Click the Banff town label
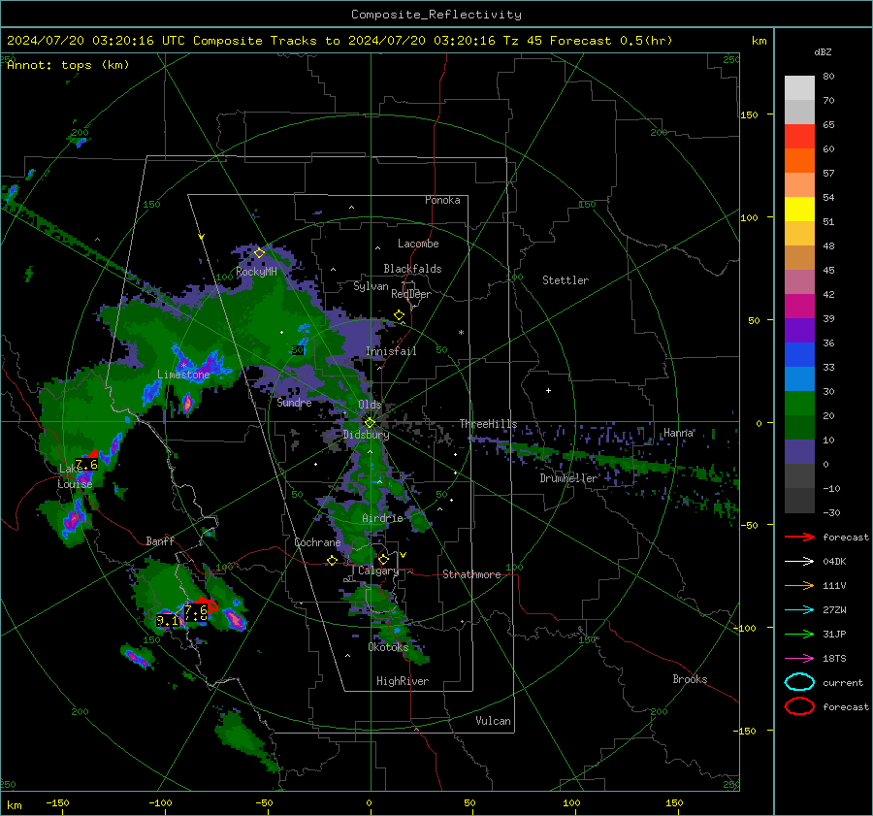 (x=160, y=540)
